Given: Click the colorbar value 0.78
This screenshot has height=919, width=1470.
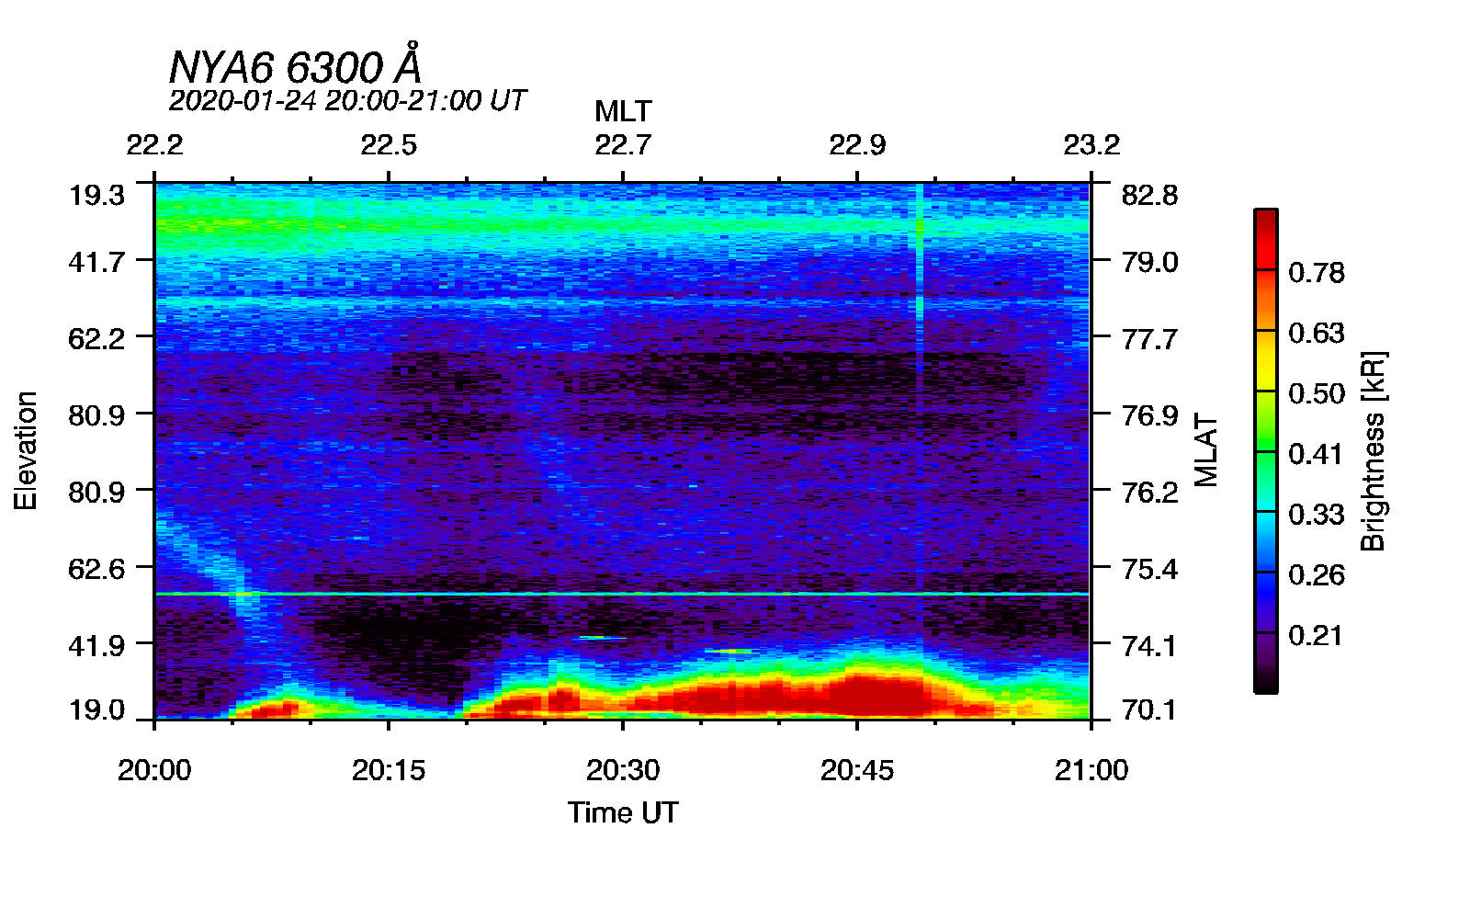Looking at the screenshot, I should [x=1317, y=273].
